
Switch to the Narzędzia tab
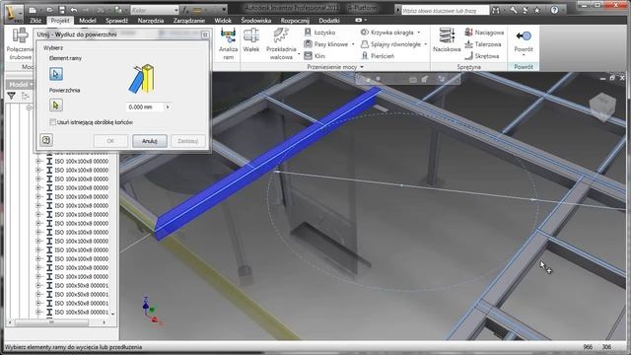pos(151,20)
